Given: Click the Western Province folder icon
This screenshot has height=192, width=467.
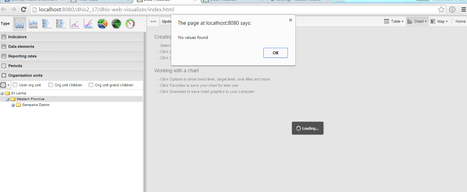Looking at the screenshot, I should click(13, 99).
